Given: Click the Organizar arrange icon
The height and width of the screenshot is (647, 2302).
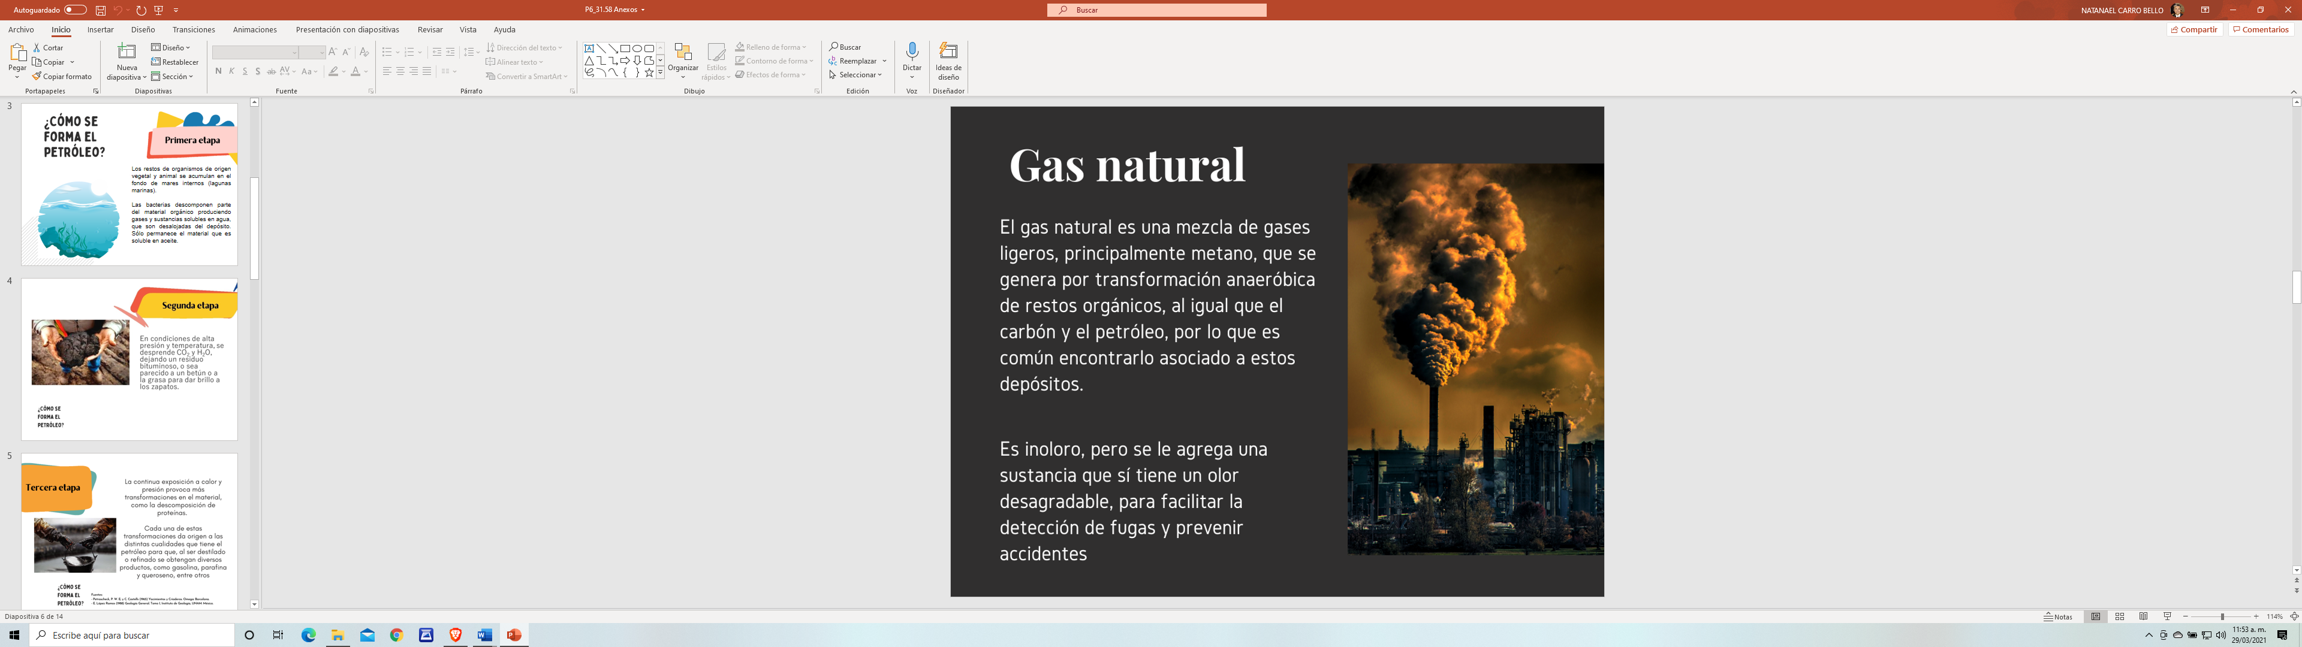Looking at the screenshot, I should pyautogui.click(x=683, y=53).
